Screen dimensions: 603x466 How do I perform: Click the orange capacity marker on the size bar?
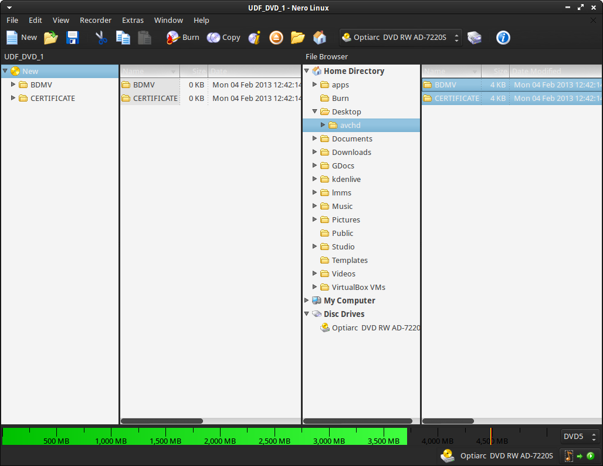coord(491,436)
